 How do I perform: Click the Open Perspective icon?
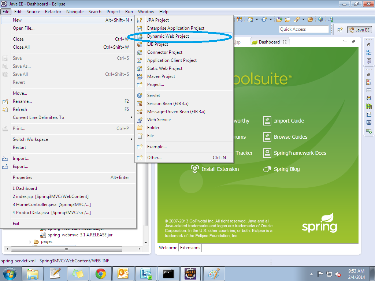coord(340,30)
